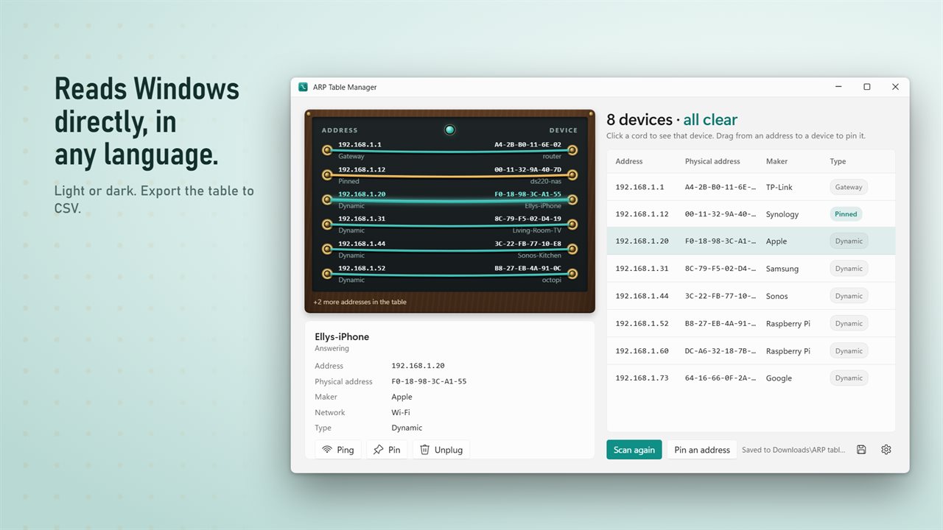Click the address jack for 192.168.1.20
Screen dimensions: 943x530
pos(327,199)
